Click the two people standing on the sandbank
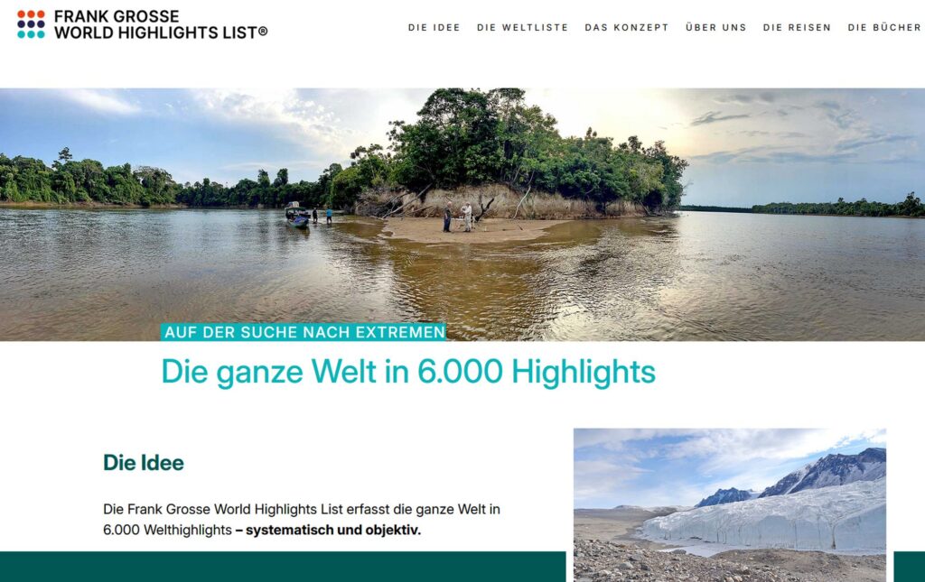 coord(457,217)
